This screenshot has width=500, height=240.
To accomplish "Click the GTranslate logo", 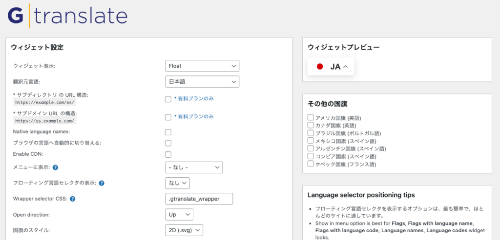I will tap(67, 16).
